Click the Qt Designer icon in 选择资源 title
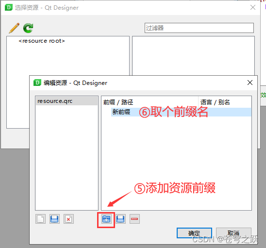The height and width of the screenshot is (248, 266). [9, 7]
